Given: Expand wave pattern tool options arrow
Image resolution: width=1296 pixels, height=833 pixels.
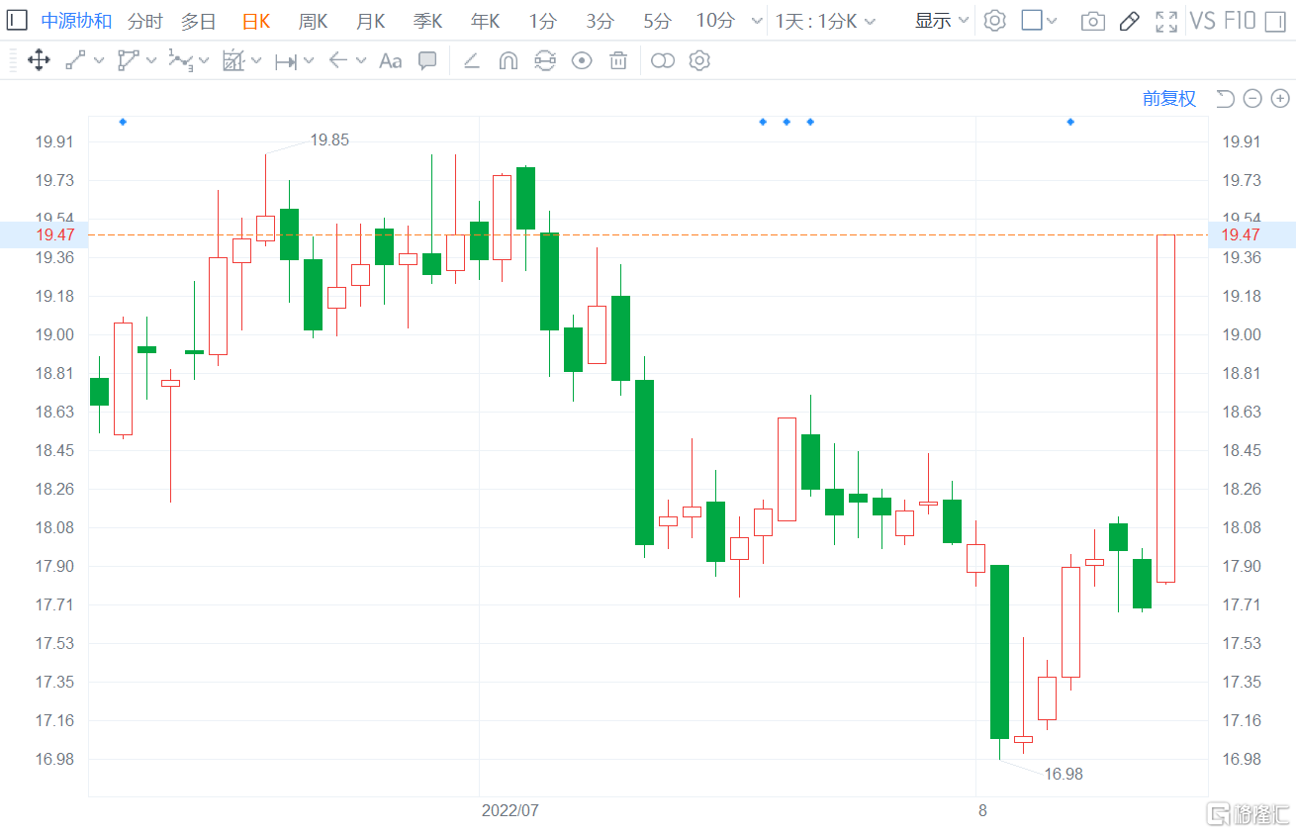Looking at the screenshot, I should 204,60.
